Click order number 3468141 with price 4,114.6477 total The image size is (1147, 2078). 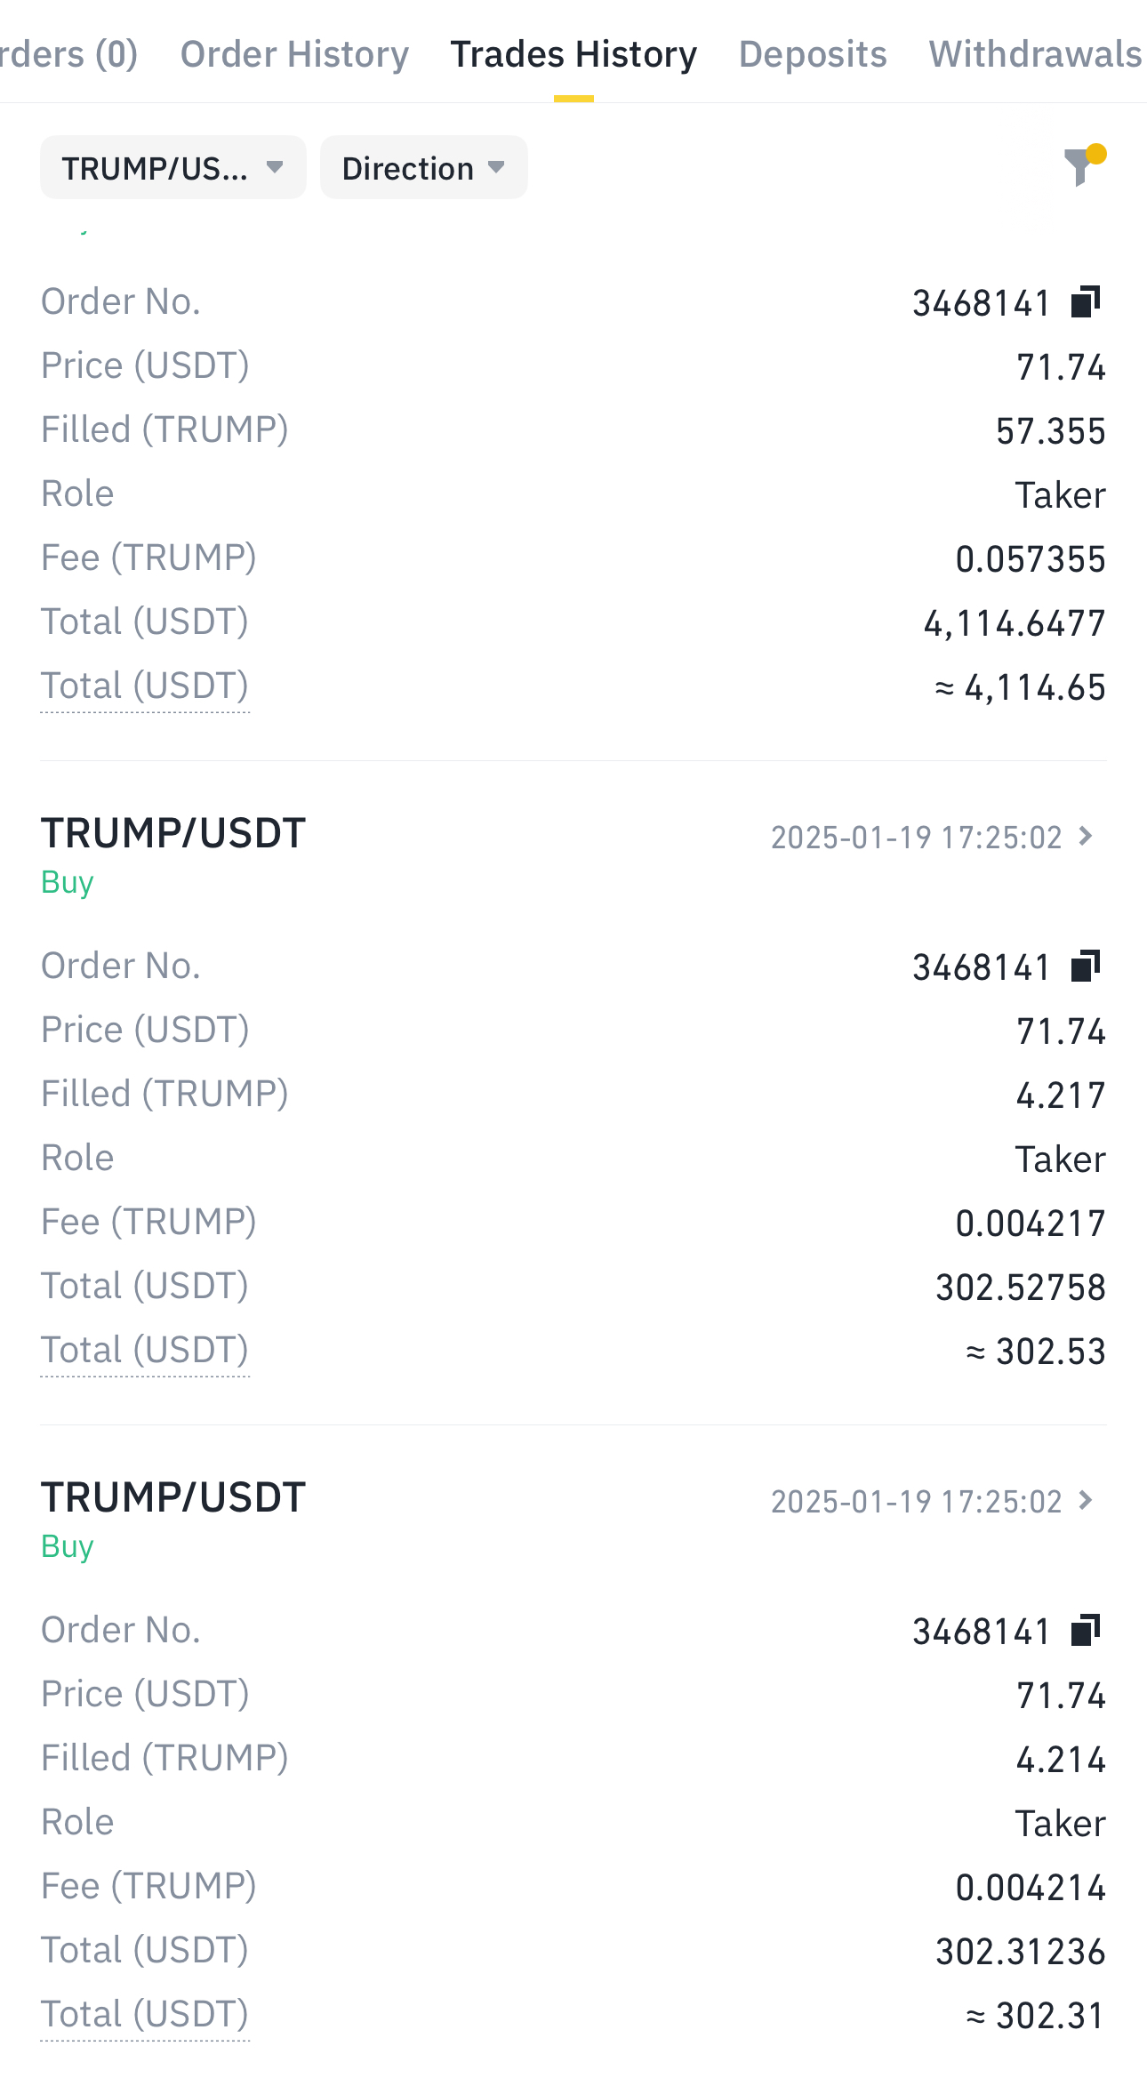pyautogui.click(x=982, y=304)
